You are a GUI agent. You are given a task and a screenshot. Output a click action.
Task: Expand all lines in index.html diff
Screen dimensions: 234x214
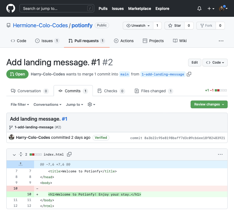click(x=21, y=155)
